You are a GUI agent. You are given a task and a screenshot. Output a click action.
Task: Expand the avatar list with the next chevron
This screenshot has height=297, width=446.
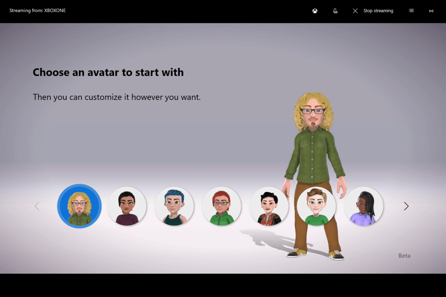coord(406,206)
